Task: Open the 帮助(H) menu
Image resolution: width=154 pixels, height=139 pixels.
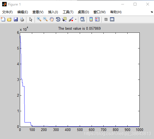Action: pyautogui.click(x=116, y=12)
